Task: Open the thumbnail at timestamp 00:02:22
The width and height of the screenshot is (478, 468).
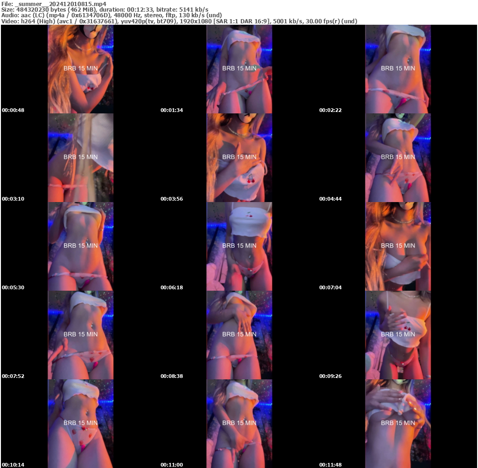Action: tap(397, 68)
